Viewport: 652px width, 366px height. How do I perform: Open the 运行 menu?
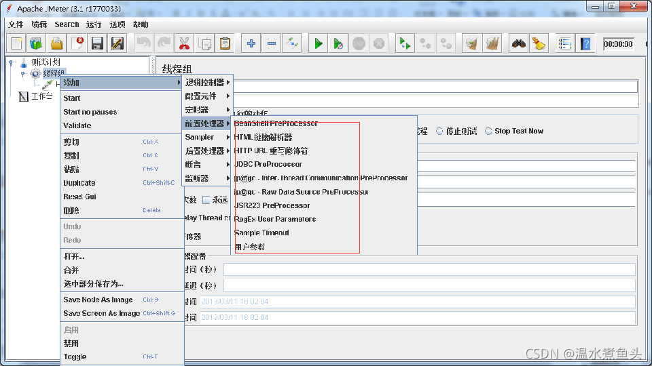[94, 24]
